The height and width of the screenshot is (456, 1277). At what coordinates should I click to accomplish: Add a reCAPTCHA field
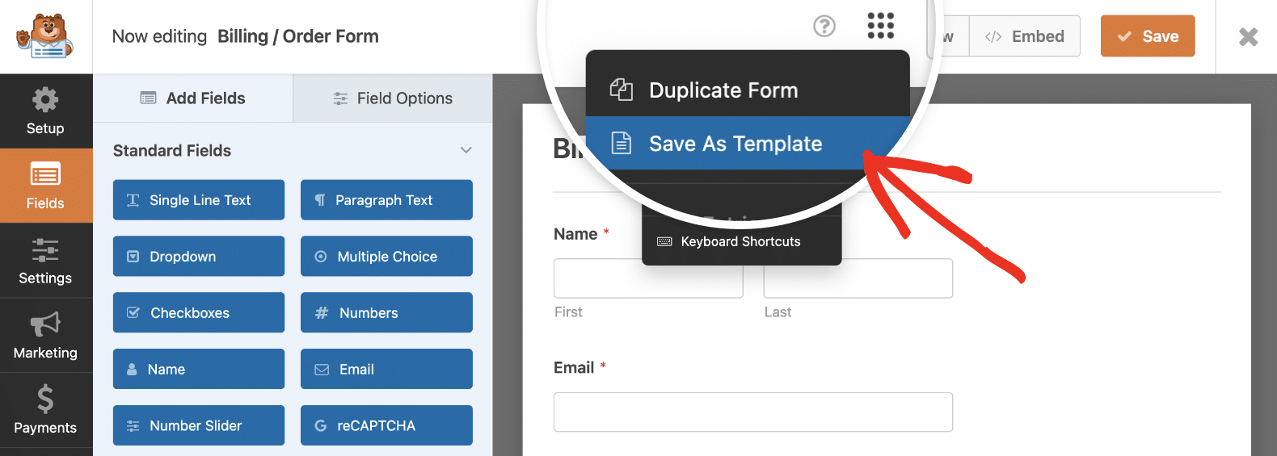coord(386,425)
